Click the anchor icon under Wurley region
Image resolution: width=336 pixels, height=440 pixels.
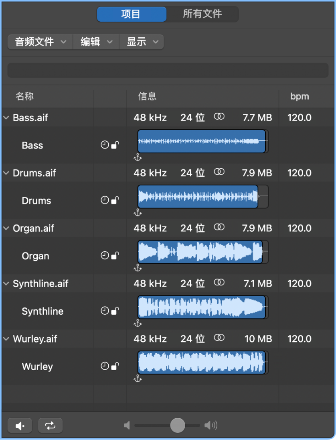click(x=138, y=378)
